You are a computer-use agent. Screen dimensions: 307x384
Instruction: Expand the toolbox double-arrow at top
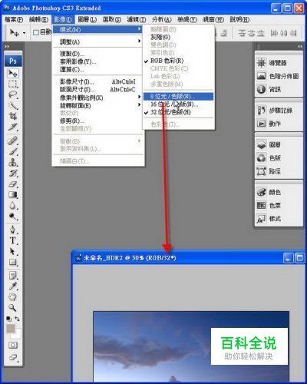[x=7, y=47]
